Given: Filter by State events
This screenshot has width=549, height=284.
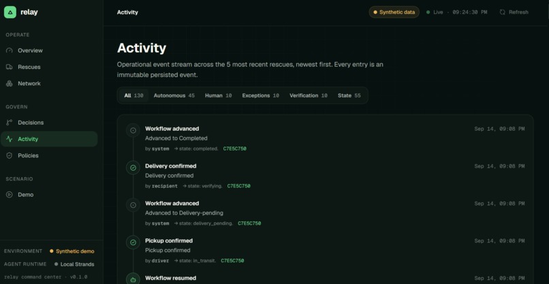Looking at the screenshot, I should tap(349, 95).
